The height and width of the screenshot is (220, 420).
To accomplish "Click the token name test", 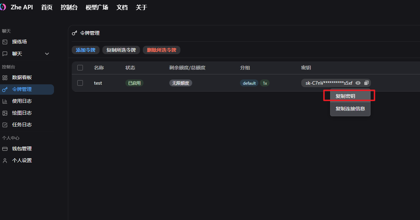I will (98, 83).
